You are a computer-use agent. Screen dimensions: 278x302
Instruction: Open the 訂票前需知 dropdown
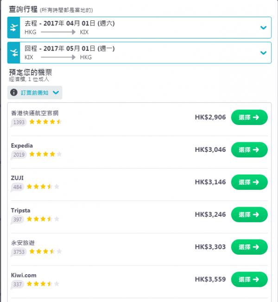pyautogui.click(x=56, y=92)
